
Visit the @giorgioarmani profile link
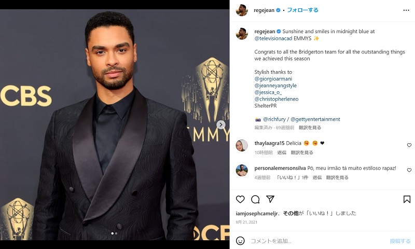[x=273, y=78]
